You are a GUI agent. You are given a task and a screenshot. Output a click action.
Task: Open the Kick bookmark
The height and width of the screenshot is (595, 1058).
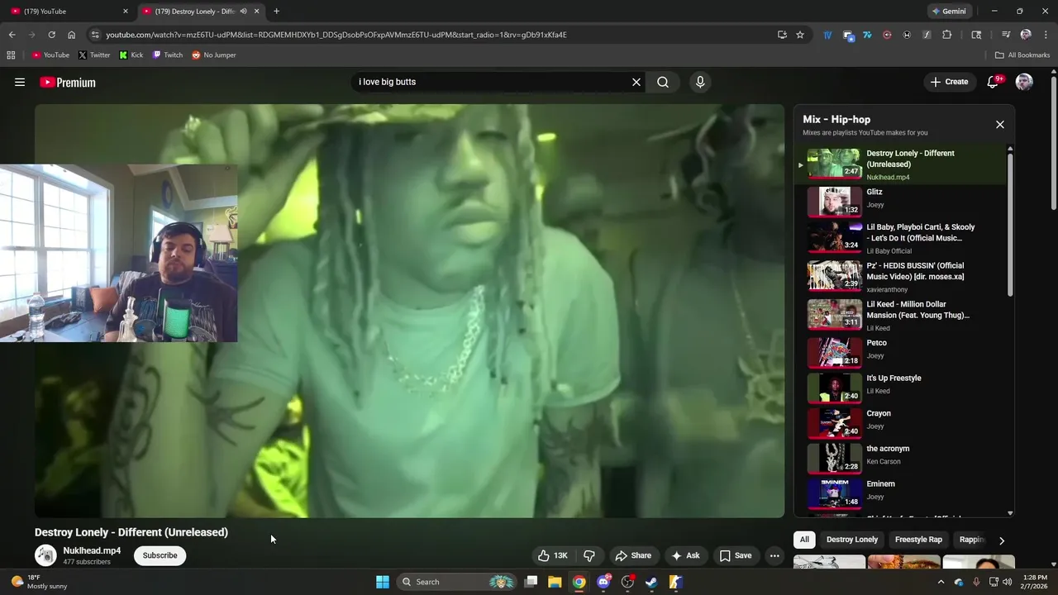pyautogui.click(x=131, y=55)
